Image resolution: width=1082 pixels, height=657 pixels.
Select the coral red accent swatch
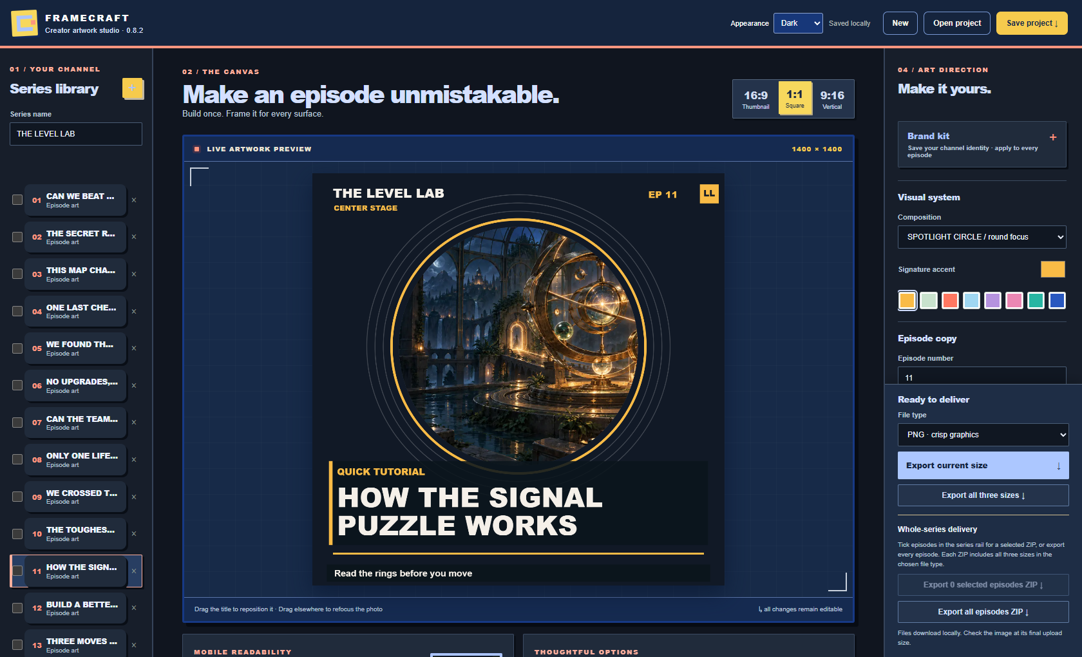coord(950,300)
